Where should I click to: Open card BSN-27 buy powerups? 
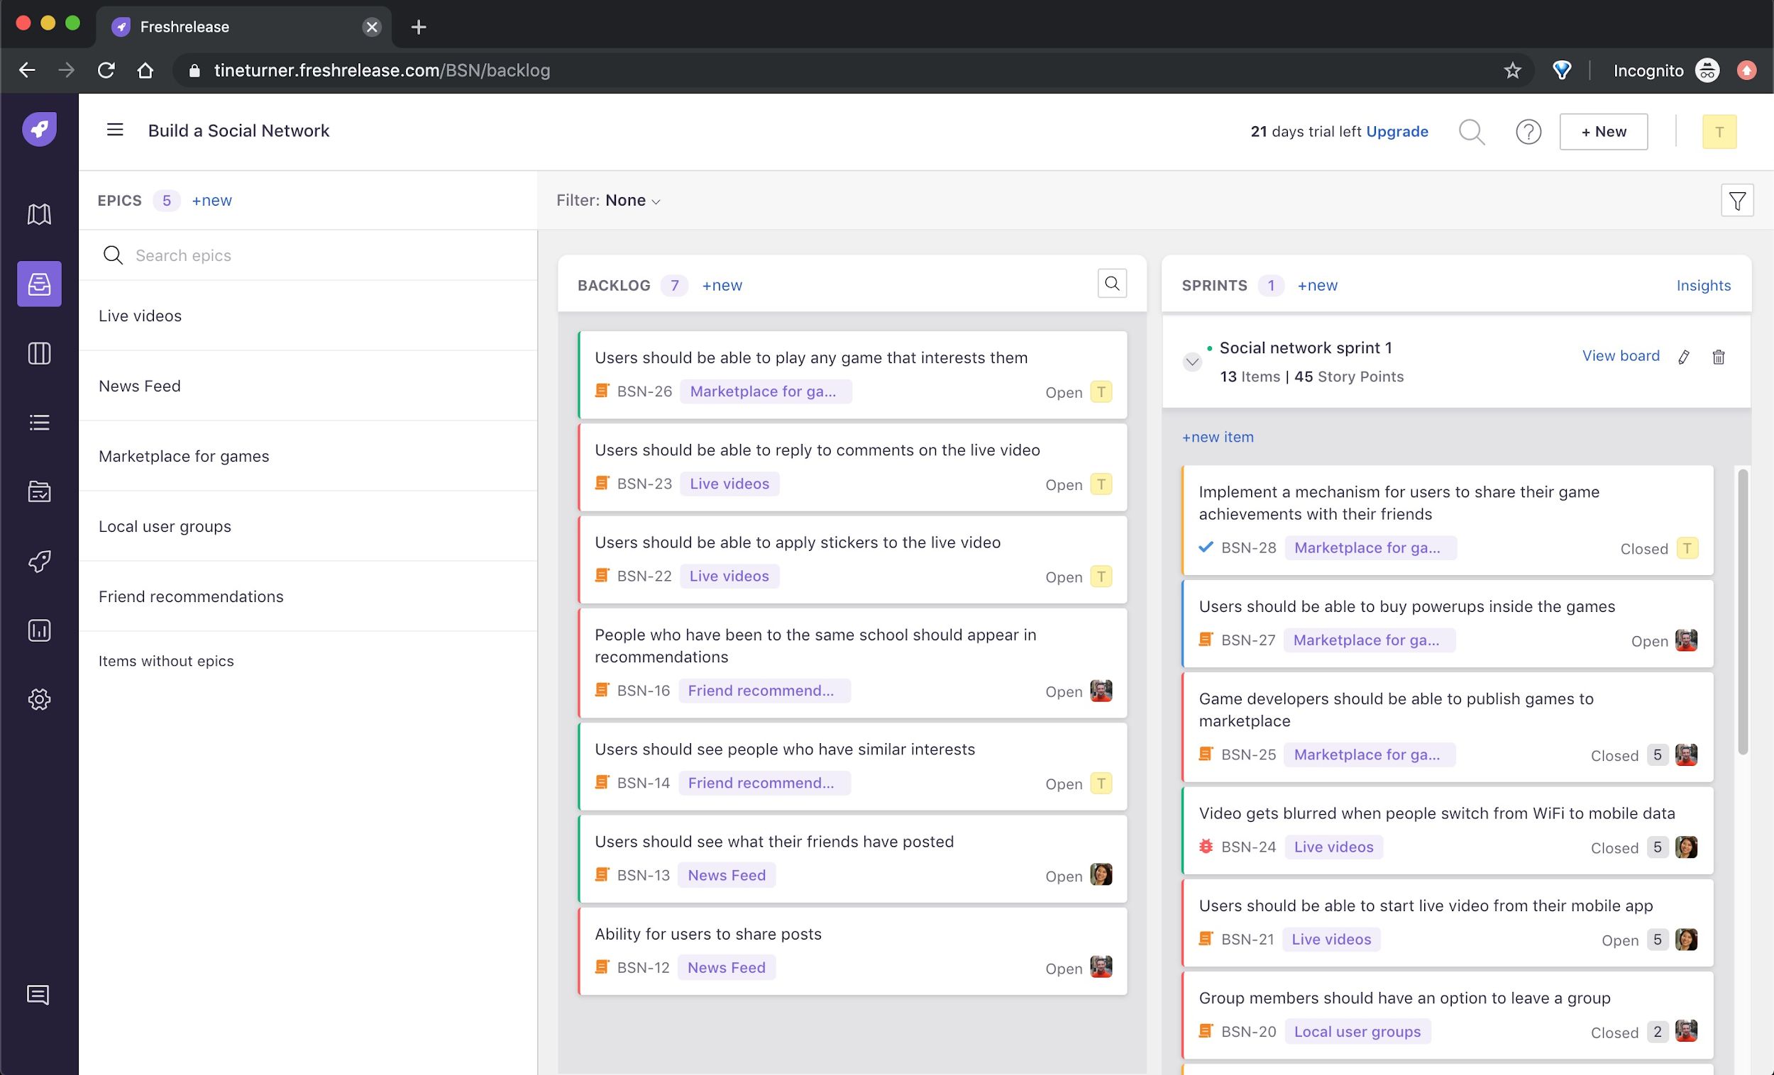coord(1448,623)
